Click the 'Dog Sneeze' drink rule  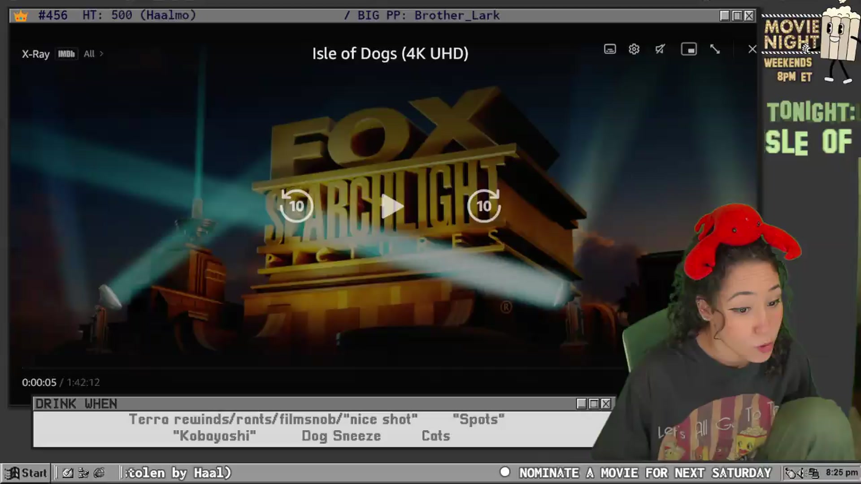pos(341,436)
